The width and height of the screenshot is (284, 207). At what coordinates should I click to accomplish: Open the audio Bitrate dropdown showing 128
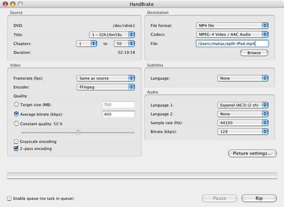coord(243,131)
